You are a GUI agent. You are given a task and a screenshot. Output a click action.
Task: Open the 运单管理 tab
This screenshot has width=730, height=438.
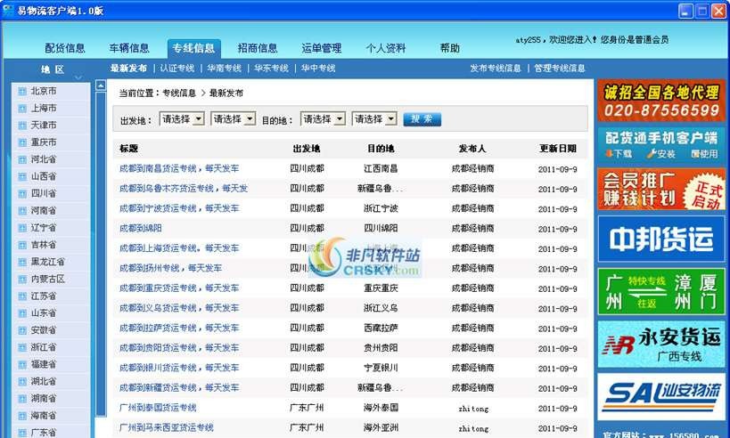click(x=321, y=48)
